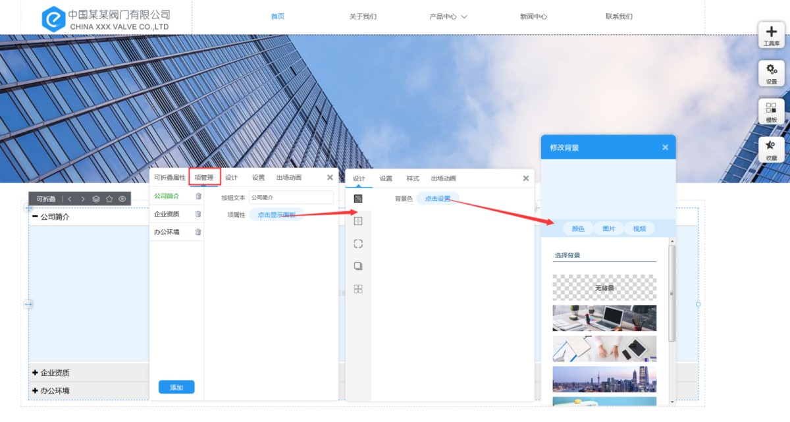Click the 点击显示面板 button

tap(276, 215)
